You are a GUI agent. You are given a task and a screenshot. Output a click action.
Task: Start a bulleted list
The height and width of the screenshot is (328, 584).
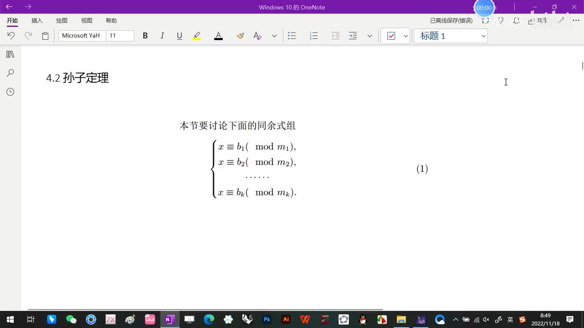coord(292,36)
